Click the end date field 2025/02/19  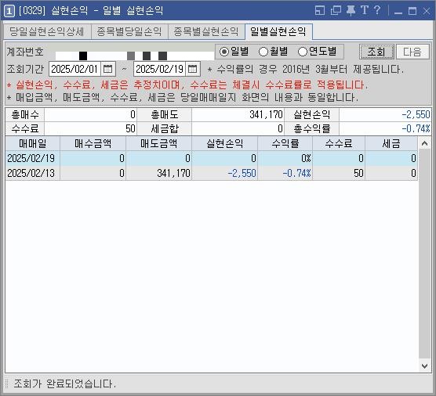(x=160, y=69)
